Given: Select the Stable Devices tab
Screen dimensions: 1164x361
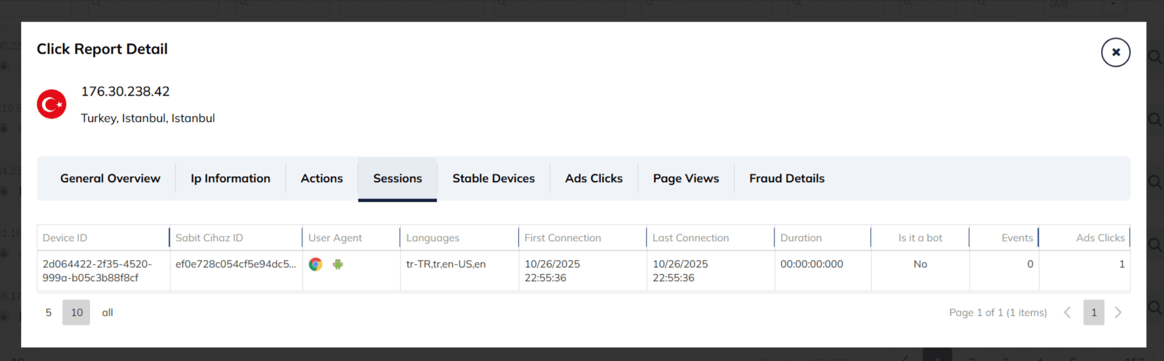Looking at the screenshot, I should tap(493, 178).
